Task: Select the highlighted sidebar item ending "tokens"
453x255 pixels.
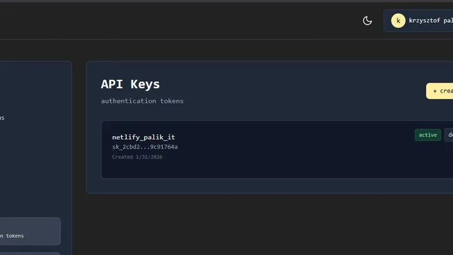Action: [x=30, y=231]
